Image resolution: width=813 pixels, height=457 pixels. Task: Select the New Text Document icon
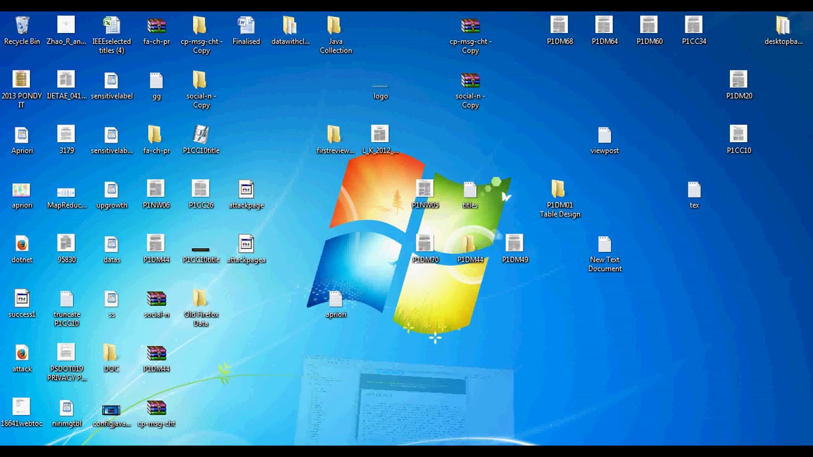coord(604,244)
